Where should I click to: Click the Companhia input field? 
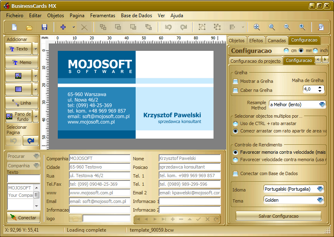(100, 158)
